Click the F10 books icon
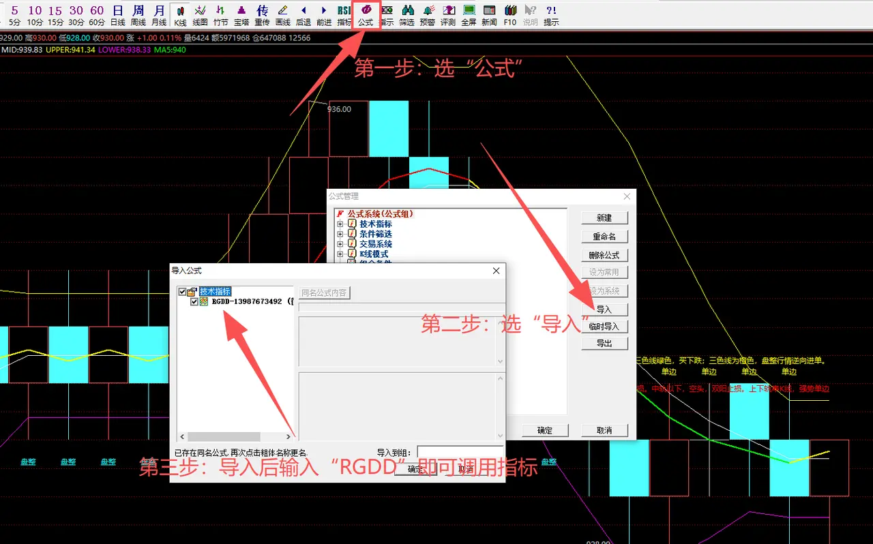Screen dimensions: 873x544 click(510, 14)
